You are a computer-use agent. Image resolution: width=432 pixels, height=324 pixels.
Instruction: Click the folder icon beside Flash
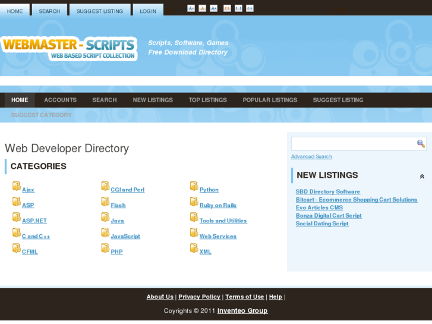pos(105,202)
